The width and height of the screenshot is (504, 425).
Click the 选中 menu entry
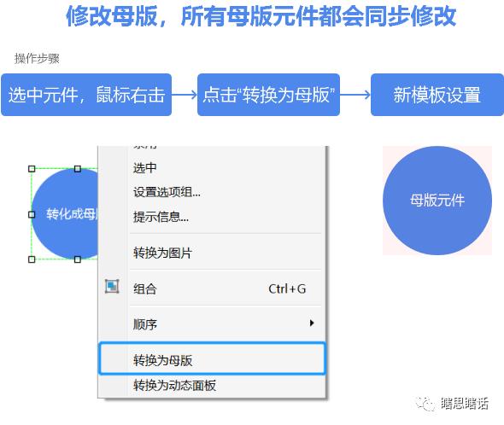pyautogui.click(x=212, y=168)
